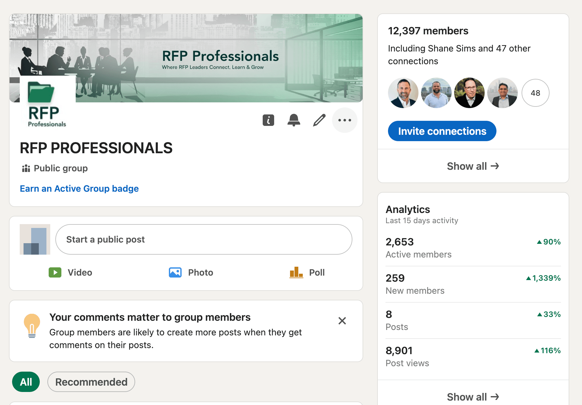This screenshot has height=405, width=582.
Task: Dismiss the comments tip card
Action: point(342,321)
